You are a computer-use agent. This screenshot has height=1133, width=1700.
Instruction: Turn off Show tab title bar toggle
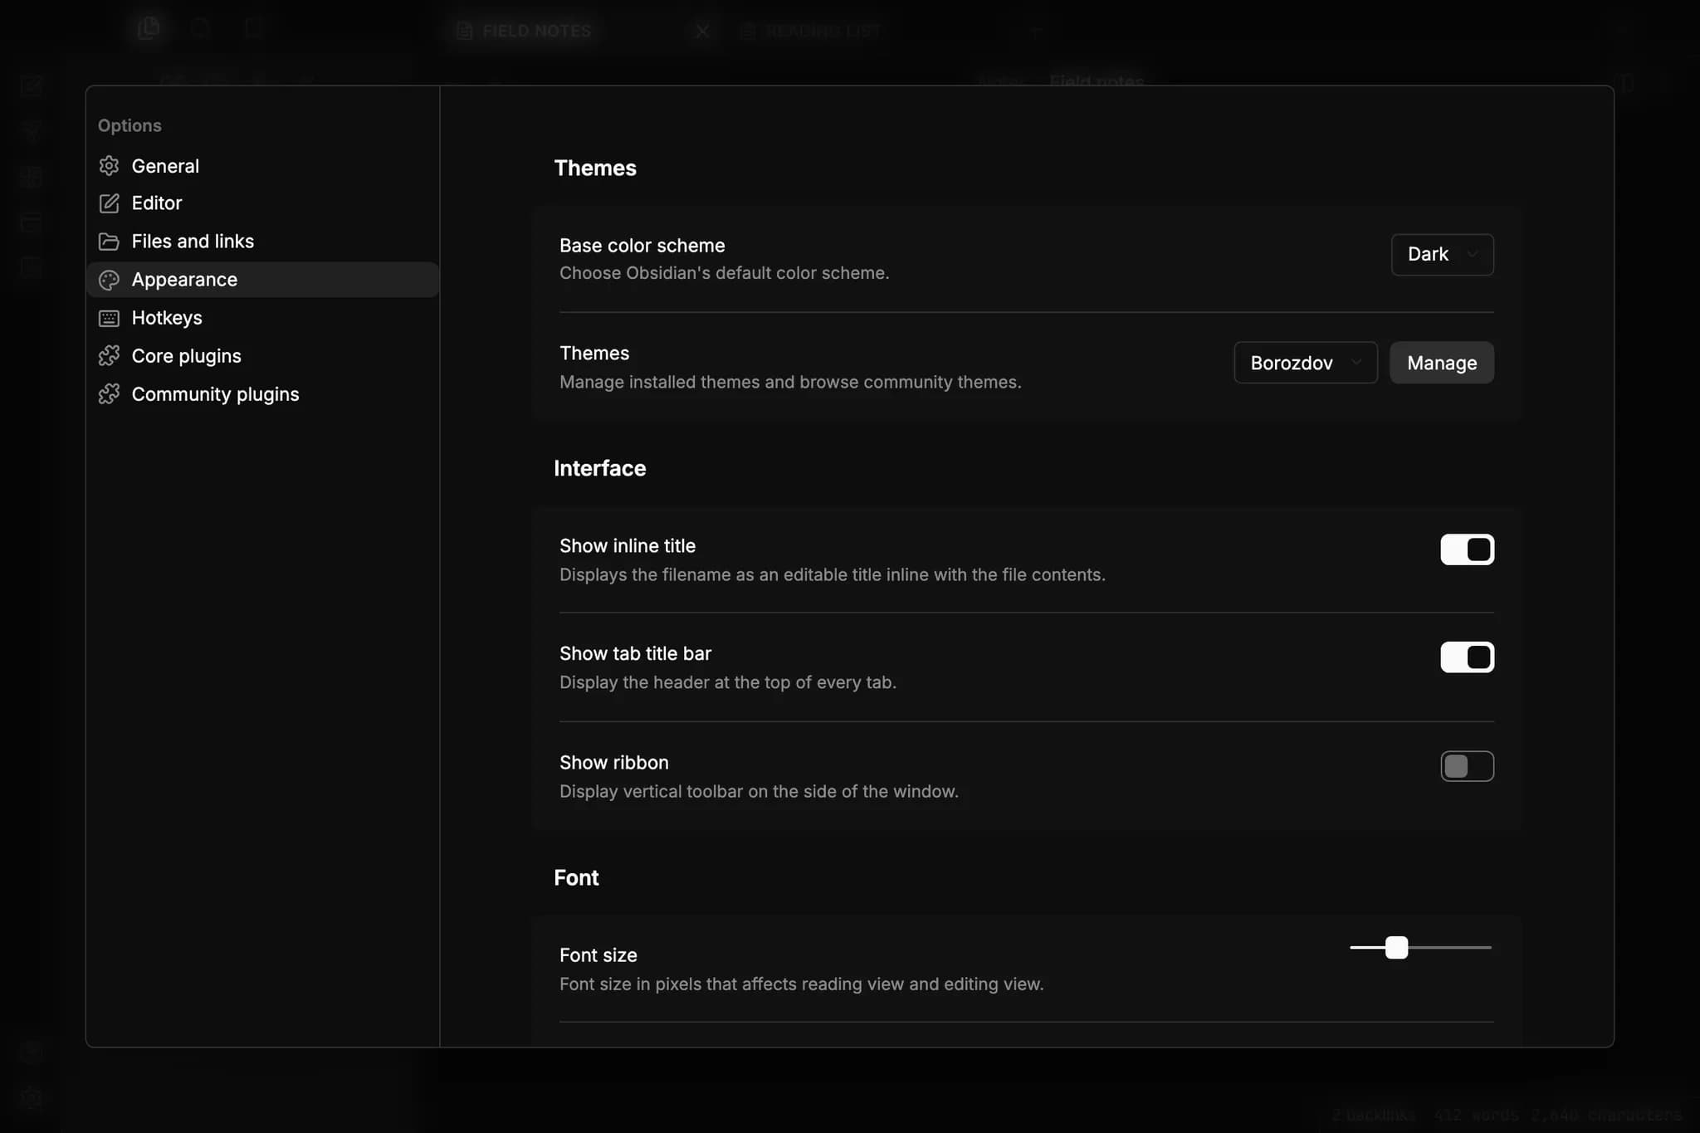(x=1467, y=657)
